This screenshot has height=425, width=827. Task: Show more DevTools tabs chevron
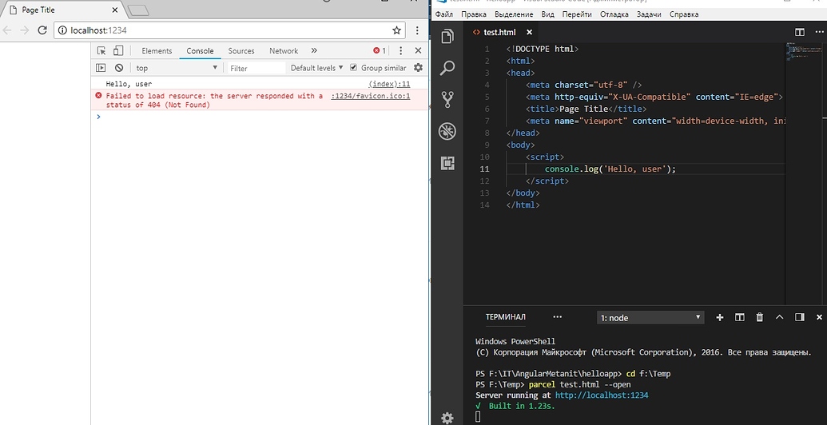pyautogui.click(x=314, y=50)
